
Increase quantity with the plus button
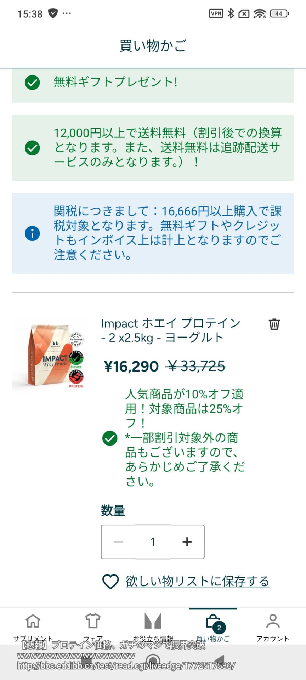point(187,542)
